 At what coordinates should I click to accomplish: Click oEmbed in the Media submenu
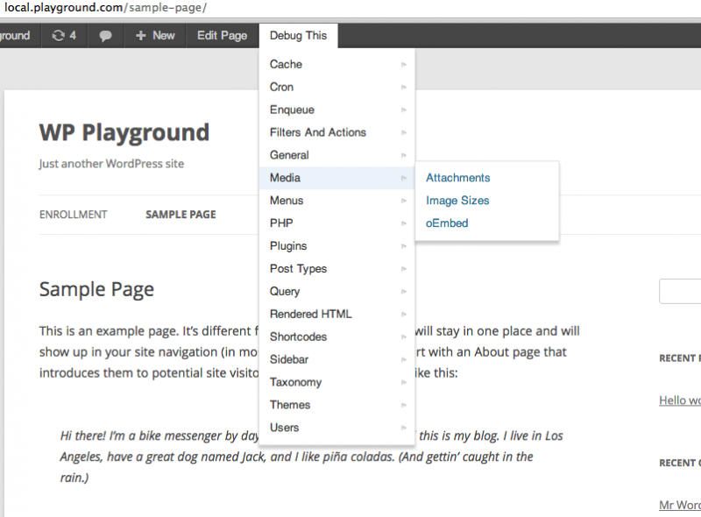click(446, 223)
